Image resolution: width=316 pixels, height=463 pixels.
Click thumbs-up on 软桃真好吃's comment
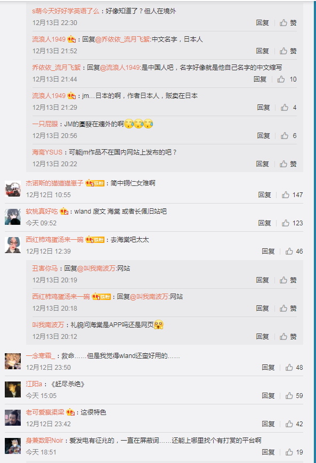(292, 223)
